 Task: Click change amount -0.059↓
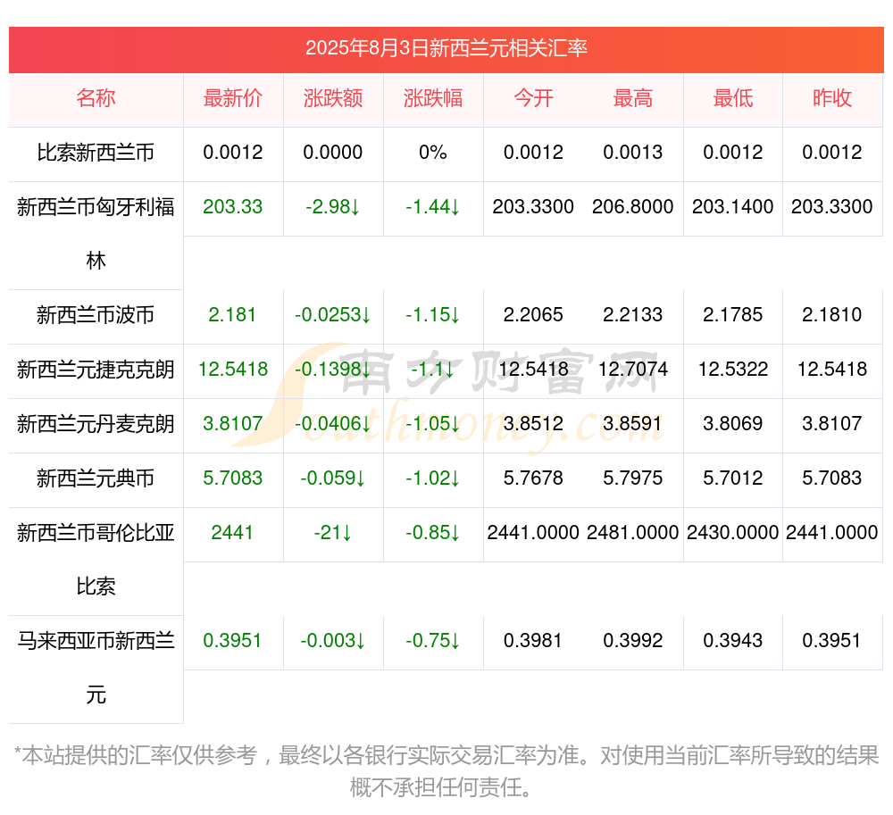[x=333, y=478]
